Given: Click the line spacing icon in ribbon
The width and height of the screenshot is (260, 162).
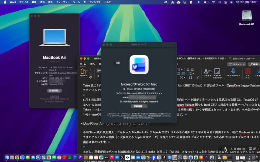Looking at the screenshot, I should tap(190, 74).
